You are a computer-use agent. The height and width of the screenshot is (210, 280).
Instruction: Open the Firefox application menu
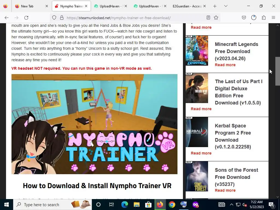pyautogui.click(x=273, y=17)
